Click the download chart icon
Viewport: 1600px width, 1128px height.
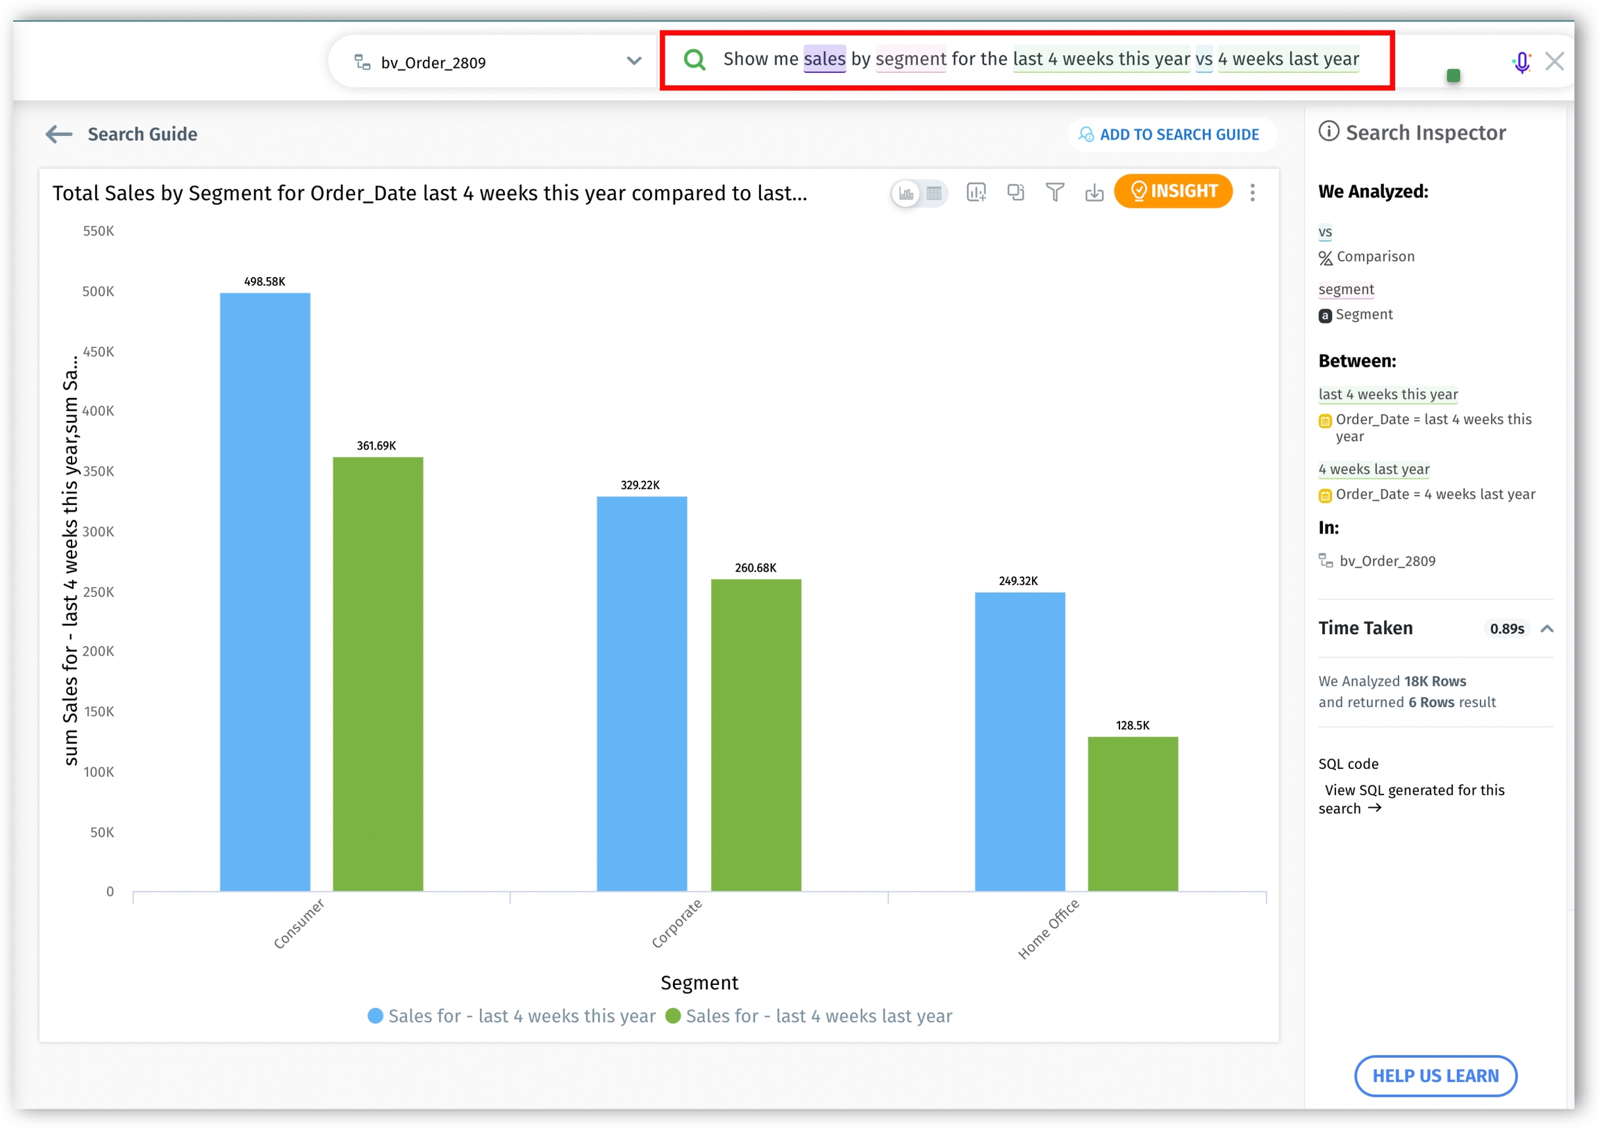1093,192
